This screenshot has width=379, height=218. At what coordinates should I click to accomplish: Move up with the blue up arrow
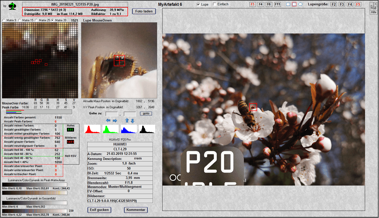click(x=127, y=121)
